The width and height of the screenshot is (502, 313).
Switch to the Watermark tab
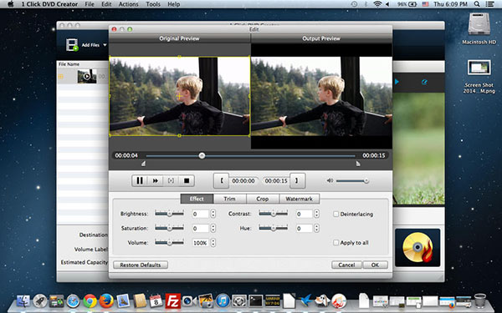pos(299,199)
